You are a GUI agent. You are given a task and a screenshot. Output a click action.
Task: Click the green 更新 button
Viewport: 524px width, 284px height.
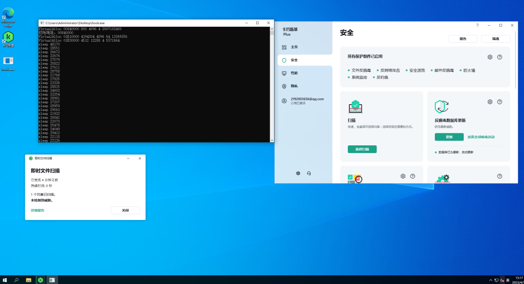pos(449,137)
